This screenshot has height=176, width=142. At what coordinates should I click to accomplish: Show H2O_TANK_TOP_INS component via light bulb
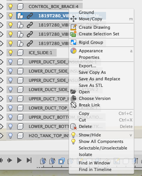(x=10, y=136)
